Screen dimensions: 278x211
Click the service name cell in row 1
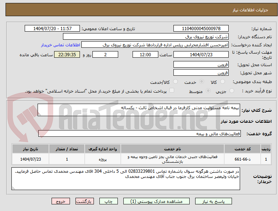(173, 159)
